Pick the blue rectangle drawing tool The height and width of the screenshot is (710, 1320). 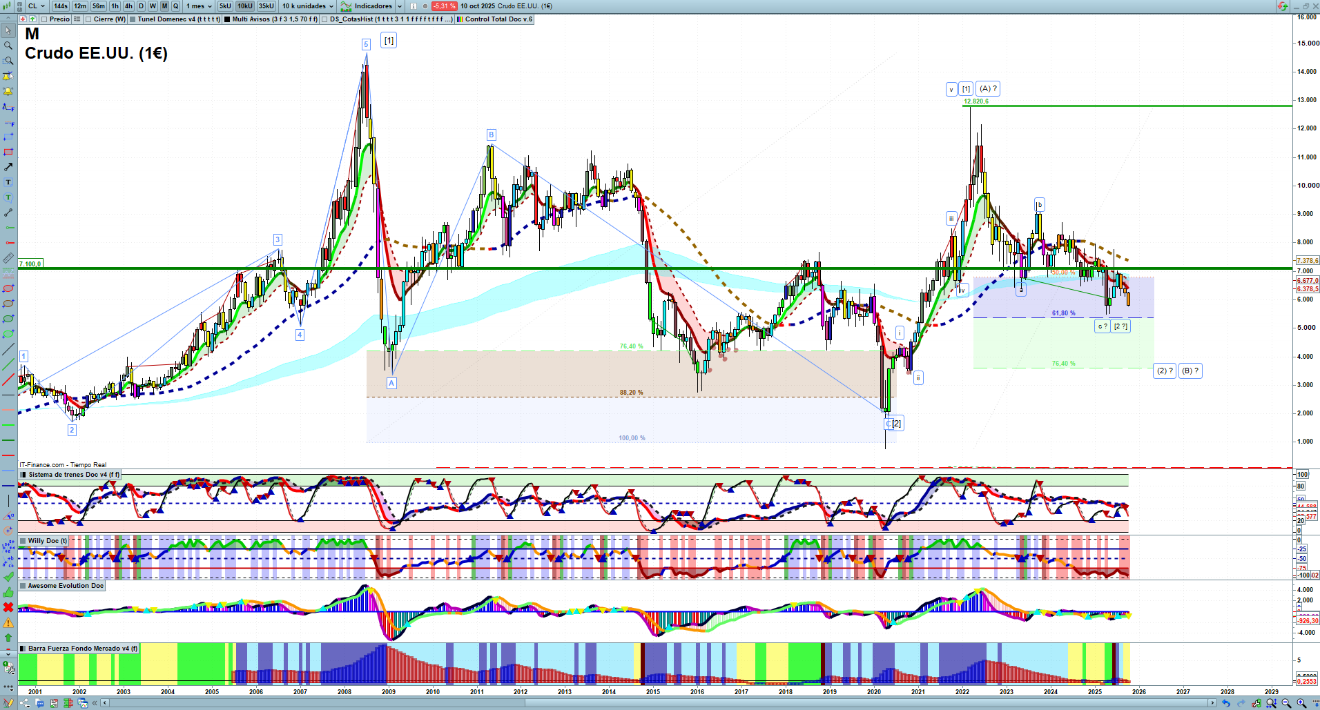click(8, 137)
